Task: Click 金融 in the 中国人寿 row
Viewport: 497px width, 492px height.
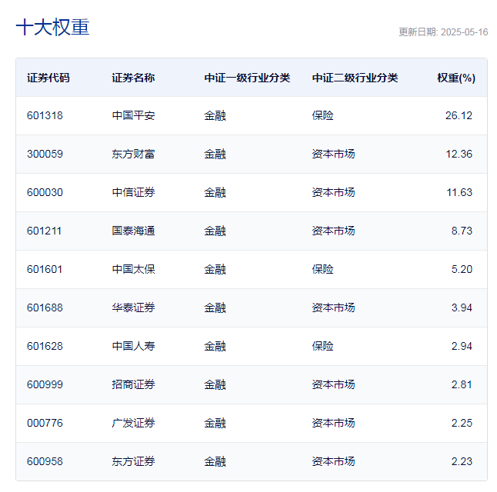Action: point(215,346)
